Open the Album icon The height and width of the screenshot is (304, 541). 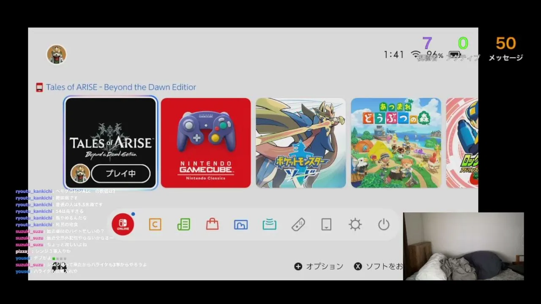[x=241, y=225]
